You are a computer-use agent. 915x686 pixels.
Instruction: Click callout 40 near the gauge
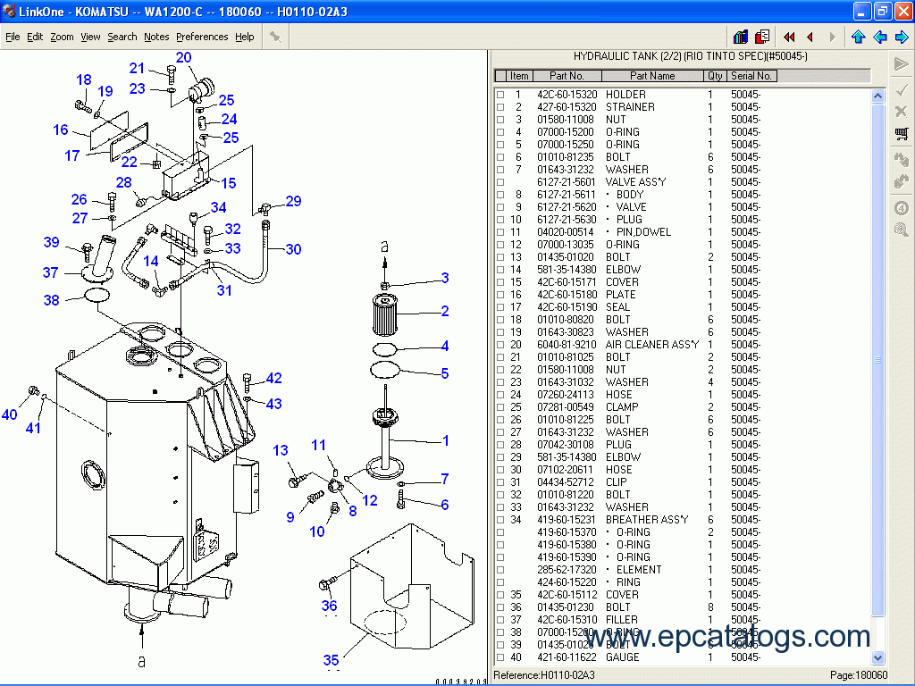click(9, 414)
